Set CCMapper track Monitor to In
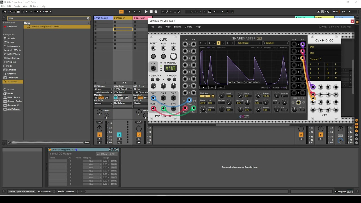 [115, 98]
